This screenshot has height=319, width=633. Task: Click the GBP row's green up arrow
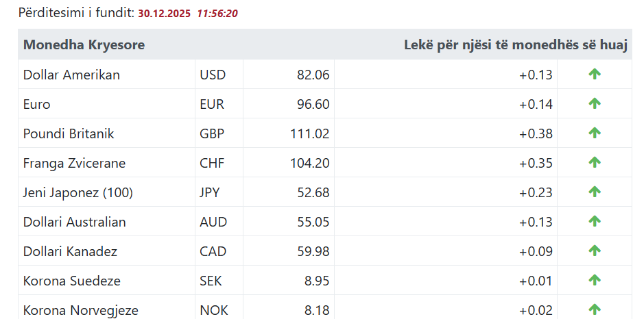point(595,133)
